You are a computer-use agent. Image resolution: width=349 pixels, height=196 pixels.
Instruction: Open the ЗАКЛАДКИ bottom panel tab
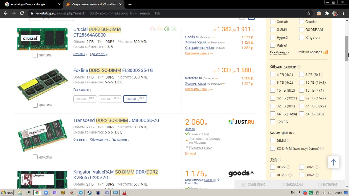pos(291,185)
